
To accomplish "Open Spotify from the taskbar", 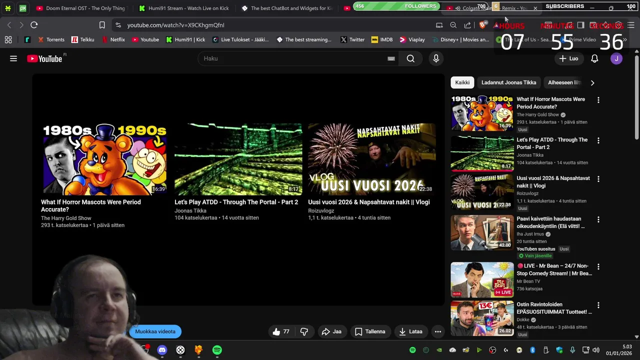I will tap(217, 350).
